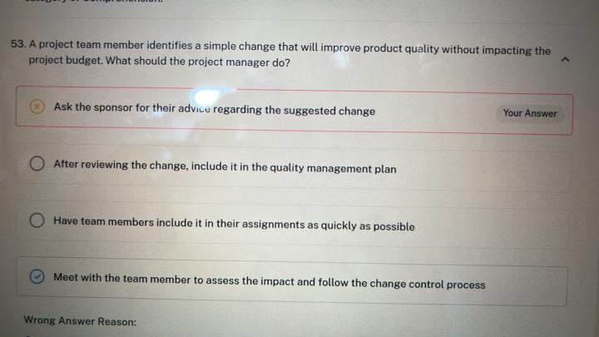This screenshot has width=599, height=337.
Task: Click the blue checkmark icon on the correct answer
Action: [x=37, y=277]
